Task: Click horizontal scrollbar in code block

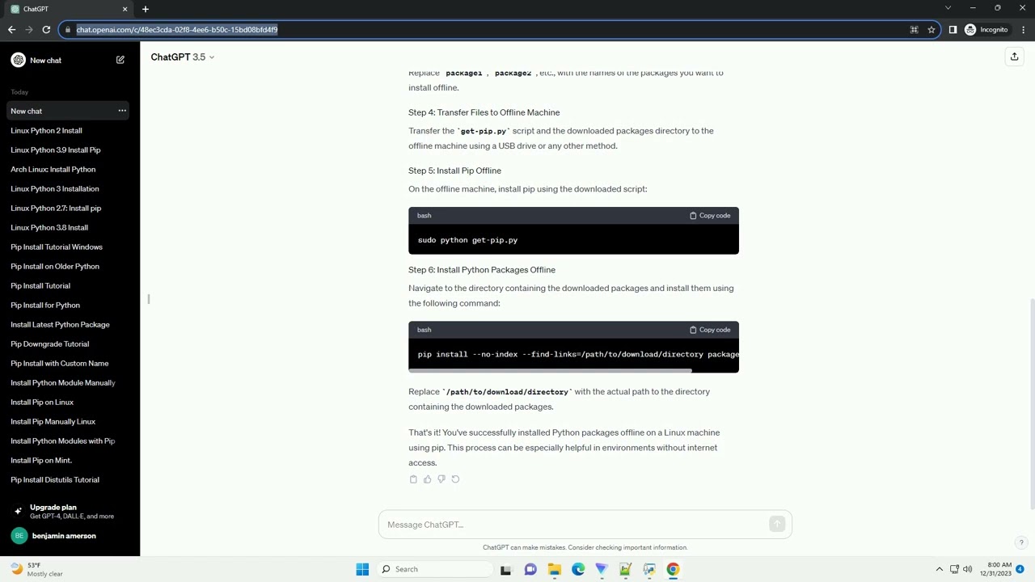Action: pyautogui.click(x=550, y=371)
